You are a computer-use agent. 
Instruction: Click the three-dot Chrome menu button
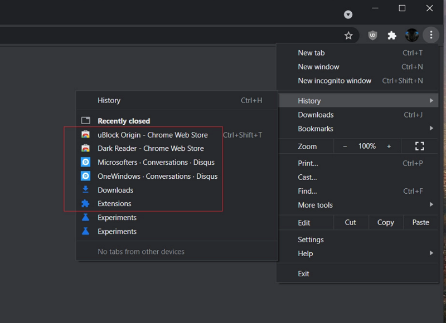431,35
